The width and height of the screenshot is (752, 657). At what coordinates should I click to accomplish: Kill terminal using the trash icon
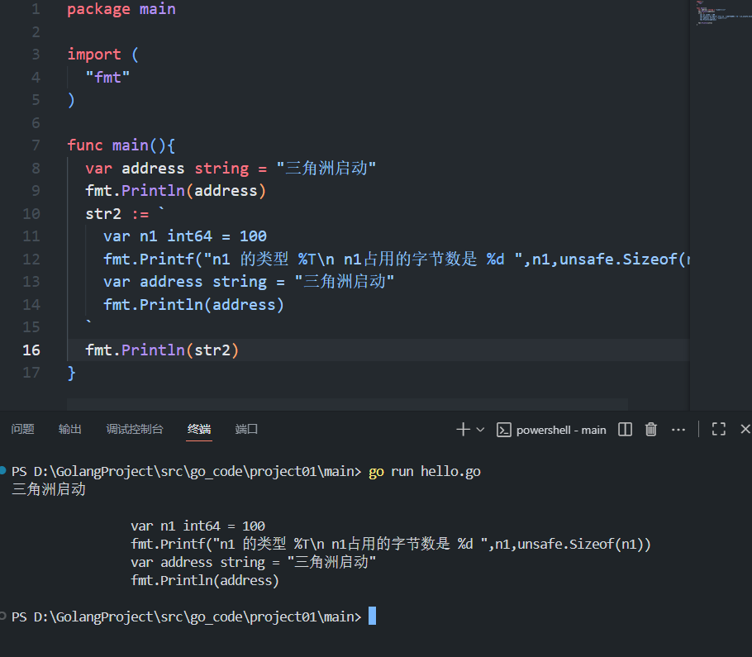pos(651,429)
